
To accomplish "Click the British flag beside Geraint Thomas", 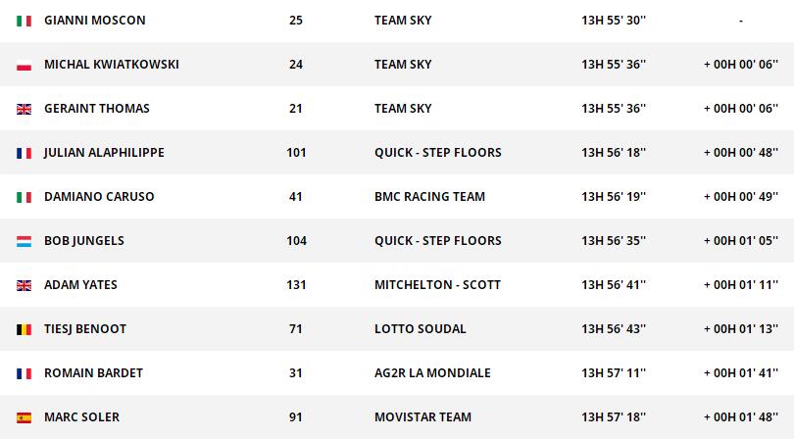I will tap(24, 109).
